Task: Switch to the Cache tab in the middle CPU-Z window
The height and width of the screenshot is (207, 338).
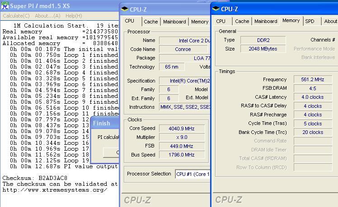Action: [151, 22]
